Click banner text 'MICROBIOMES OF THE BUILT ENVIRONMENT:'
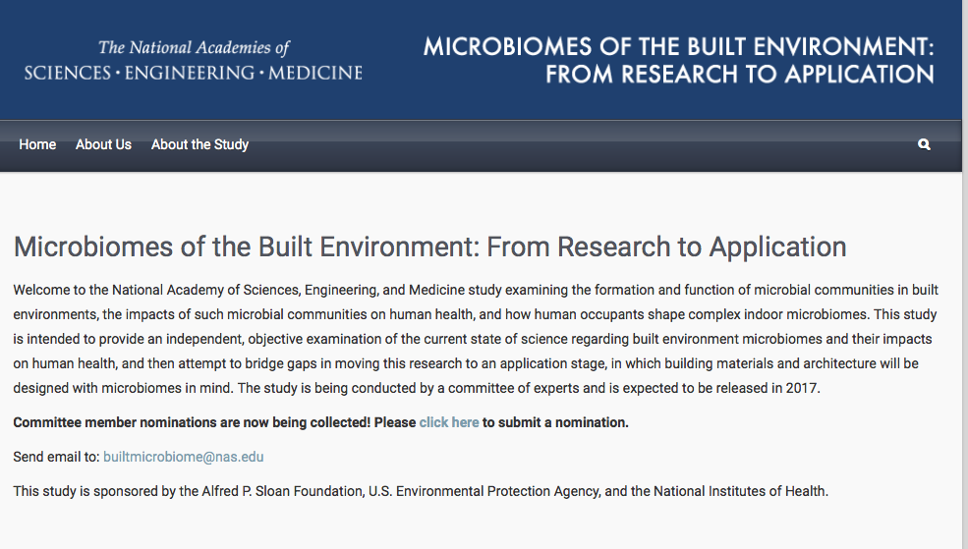Image resolution: width=968 pixels, height=549 pixels. pos(678,47)
